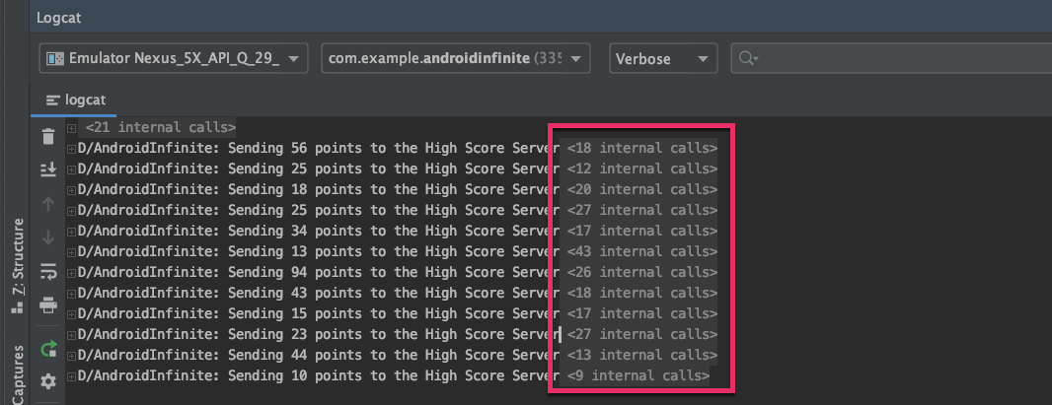Open the Z: Structure side tab
The width and height of the screenshot is (1052, 405).
click(17, 264)
